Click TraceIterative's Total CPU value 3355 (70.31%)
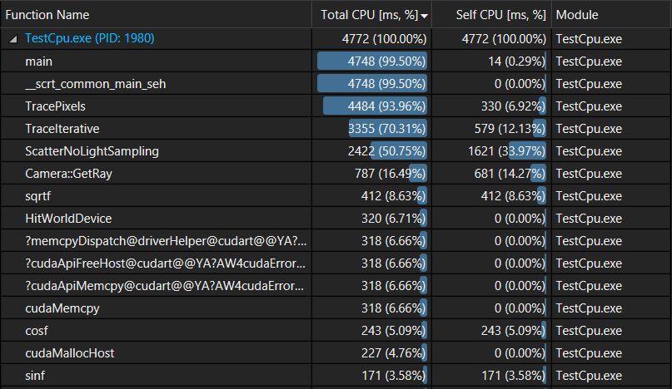 (387, 129)
